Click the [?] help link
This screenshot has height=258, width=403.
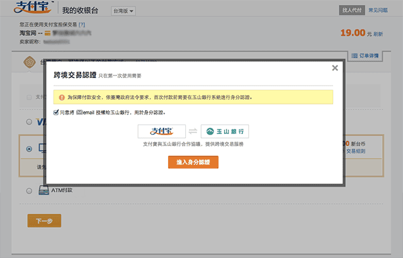(x=82, y=25)
